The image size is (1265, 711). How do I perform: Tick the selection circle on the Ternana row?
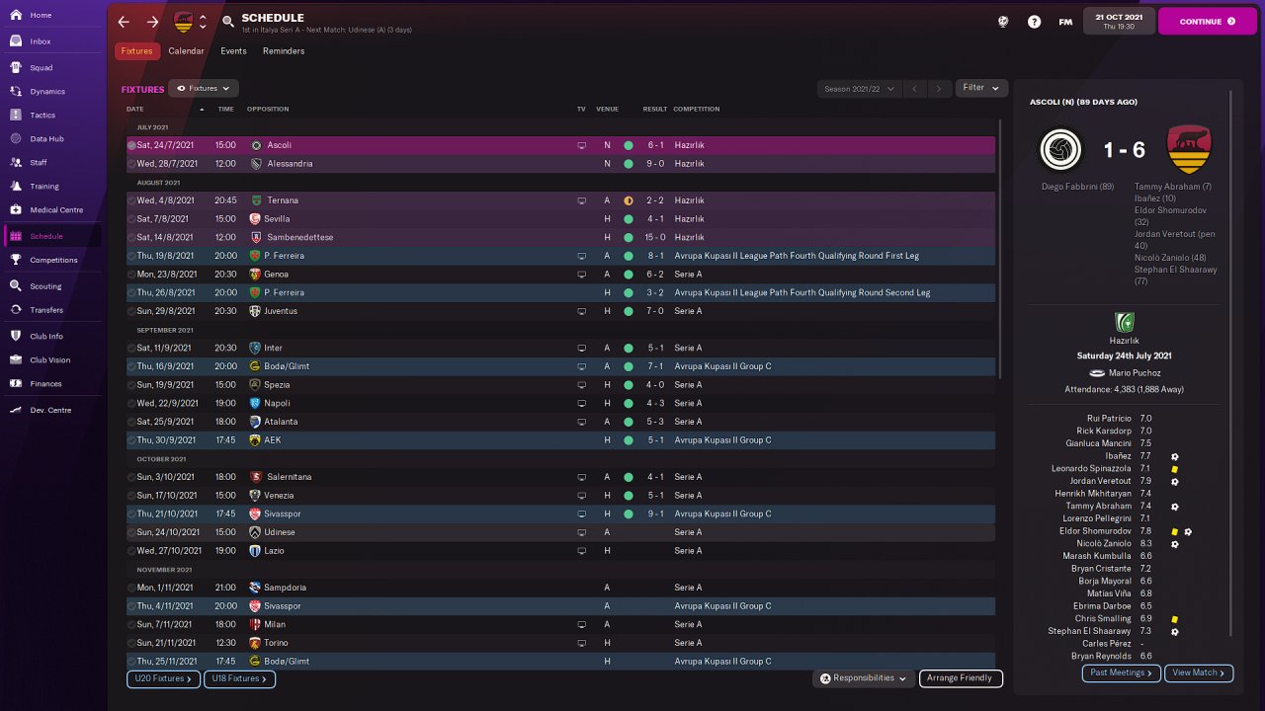[x=131, y=200]
